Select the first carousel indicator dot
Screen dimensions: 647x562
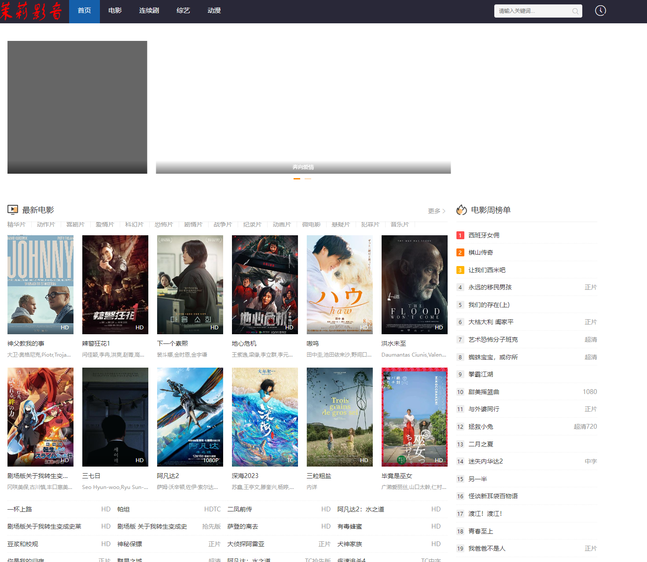[x=297, y=179]
